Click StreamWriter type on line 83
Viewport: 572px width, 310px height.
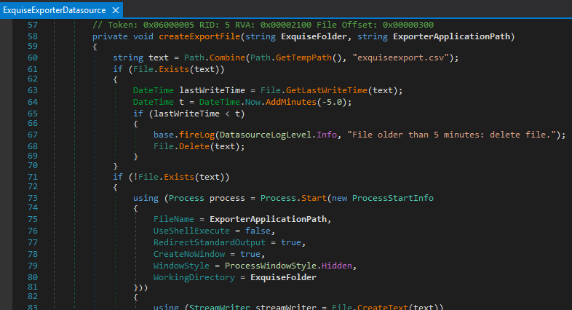tap(220, 307)
